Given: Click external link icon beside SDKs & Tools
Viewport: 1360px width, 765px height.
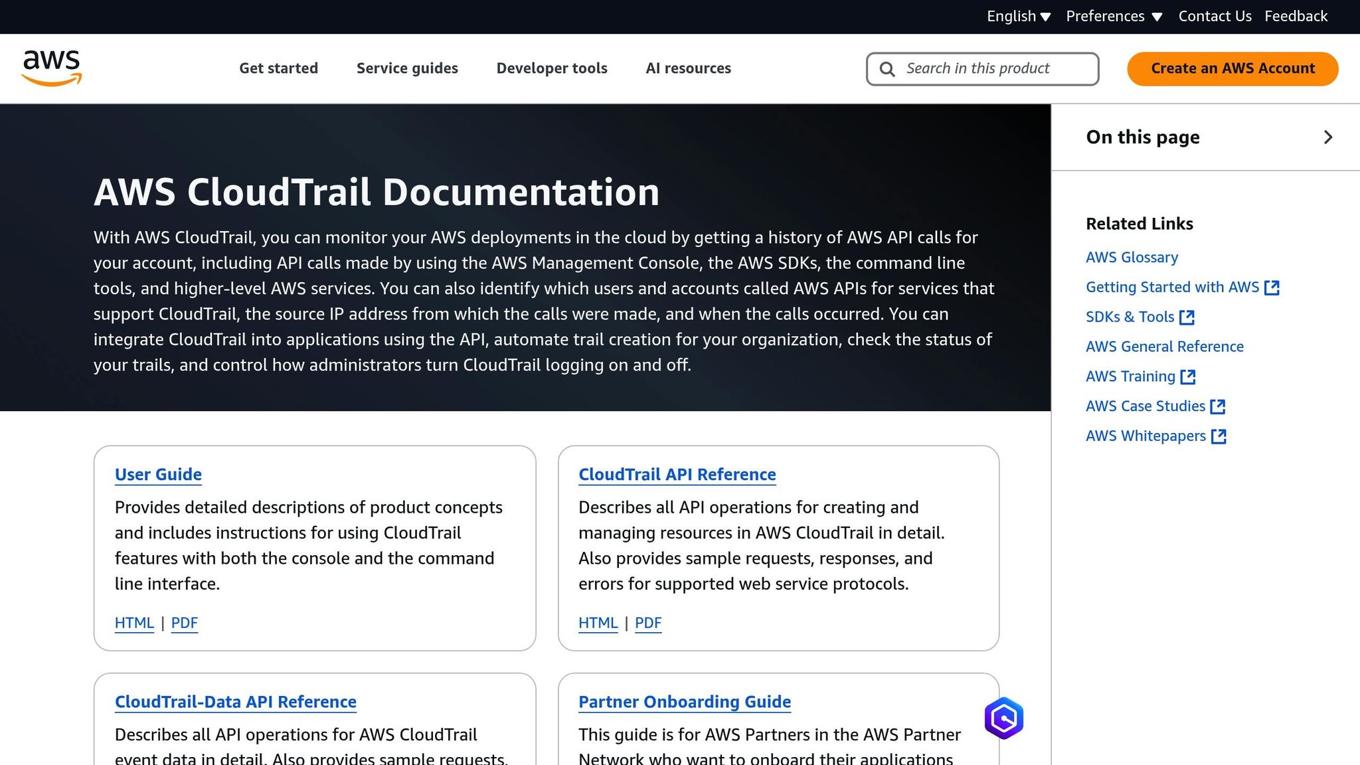Looking at the screenshot, I should click(1187, 317).
